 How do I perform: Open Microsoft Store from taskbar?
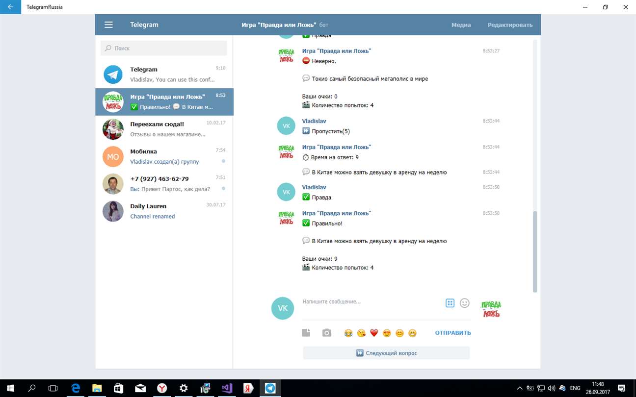pos(118,388)
